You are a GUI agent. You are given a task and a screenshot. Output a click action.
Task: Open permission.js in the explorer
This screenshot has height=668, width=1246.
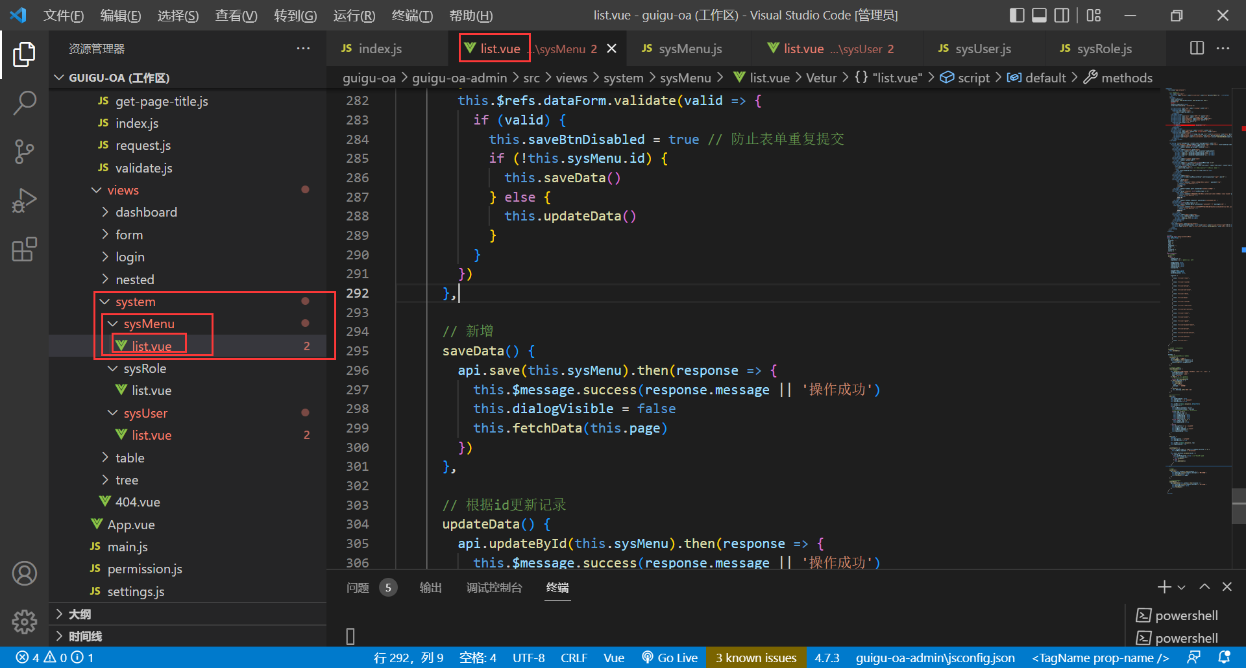tap(145, 569)
